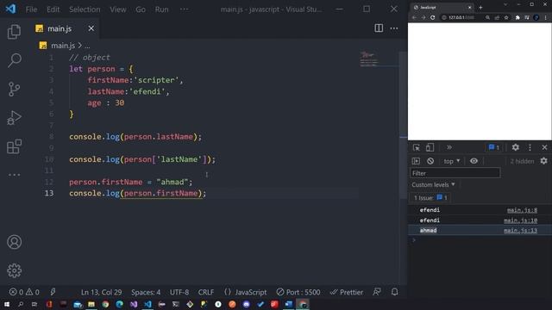Screen dimensions: 552x310
Task: Open Chrome three-dot menu
Action: click(x=546, y=17)
